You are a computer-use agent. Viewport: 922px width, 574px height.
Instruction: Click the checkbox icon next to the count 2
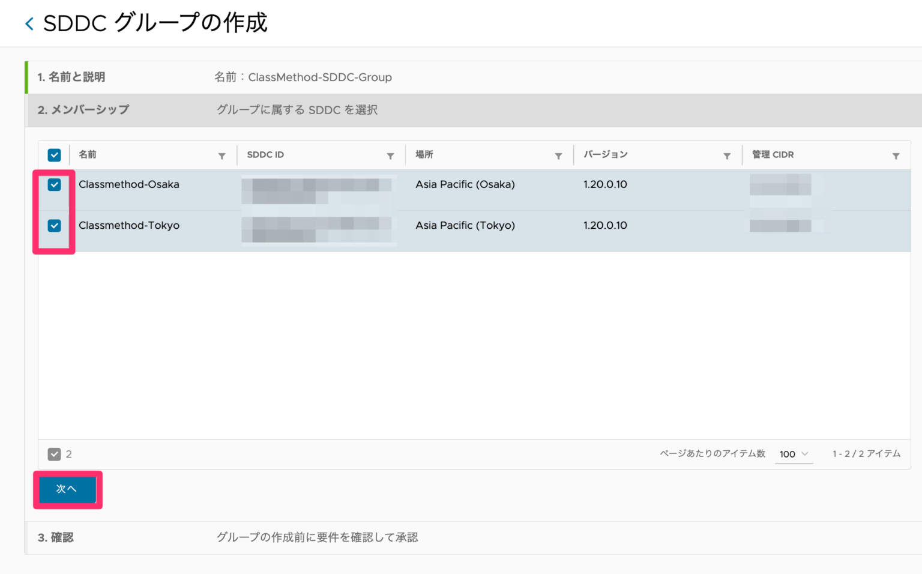click(x=54, y=454)
